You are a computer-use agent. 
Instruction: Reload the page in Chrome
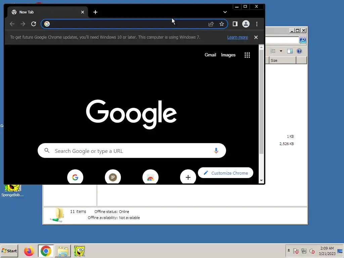(x=34, y=24)
